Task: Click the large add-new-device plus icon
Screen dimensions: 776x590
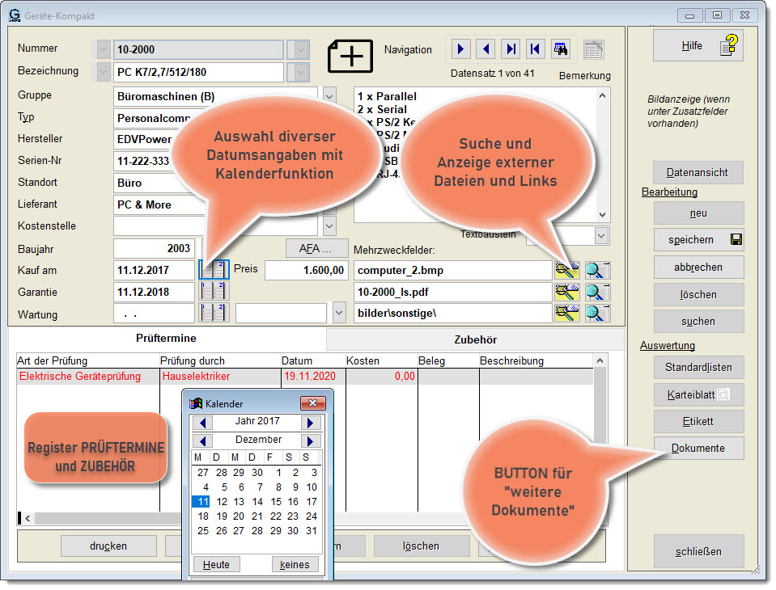Action: (350, 56)
